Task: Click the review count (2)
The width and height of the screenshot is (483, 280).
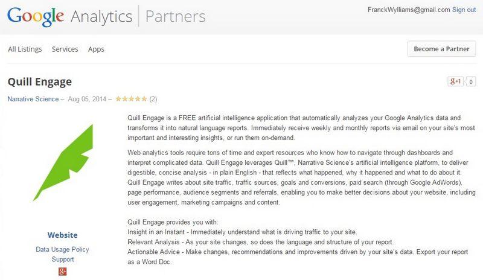Action: click(153, 99)
